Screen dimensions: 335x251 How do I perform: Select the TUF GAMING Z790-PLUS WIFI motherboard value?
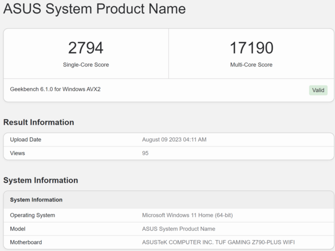click(x=218, y=242)
